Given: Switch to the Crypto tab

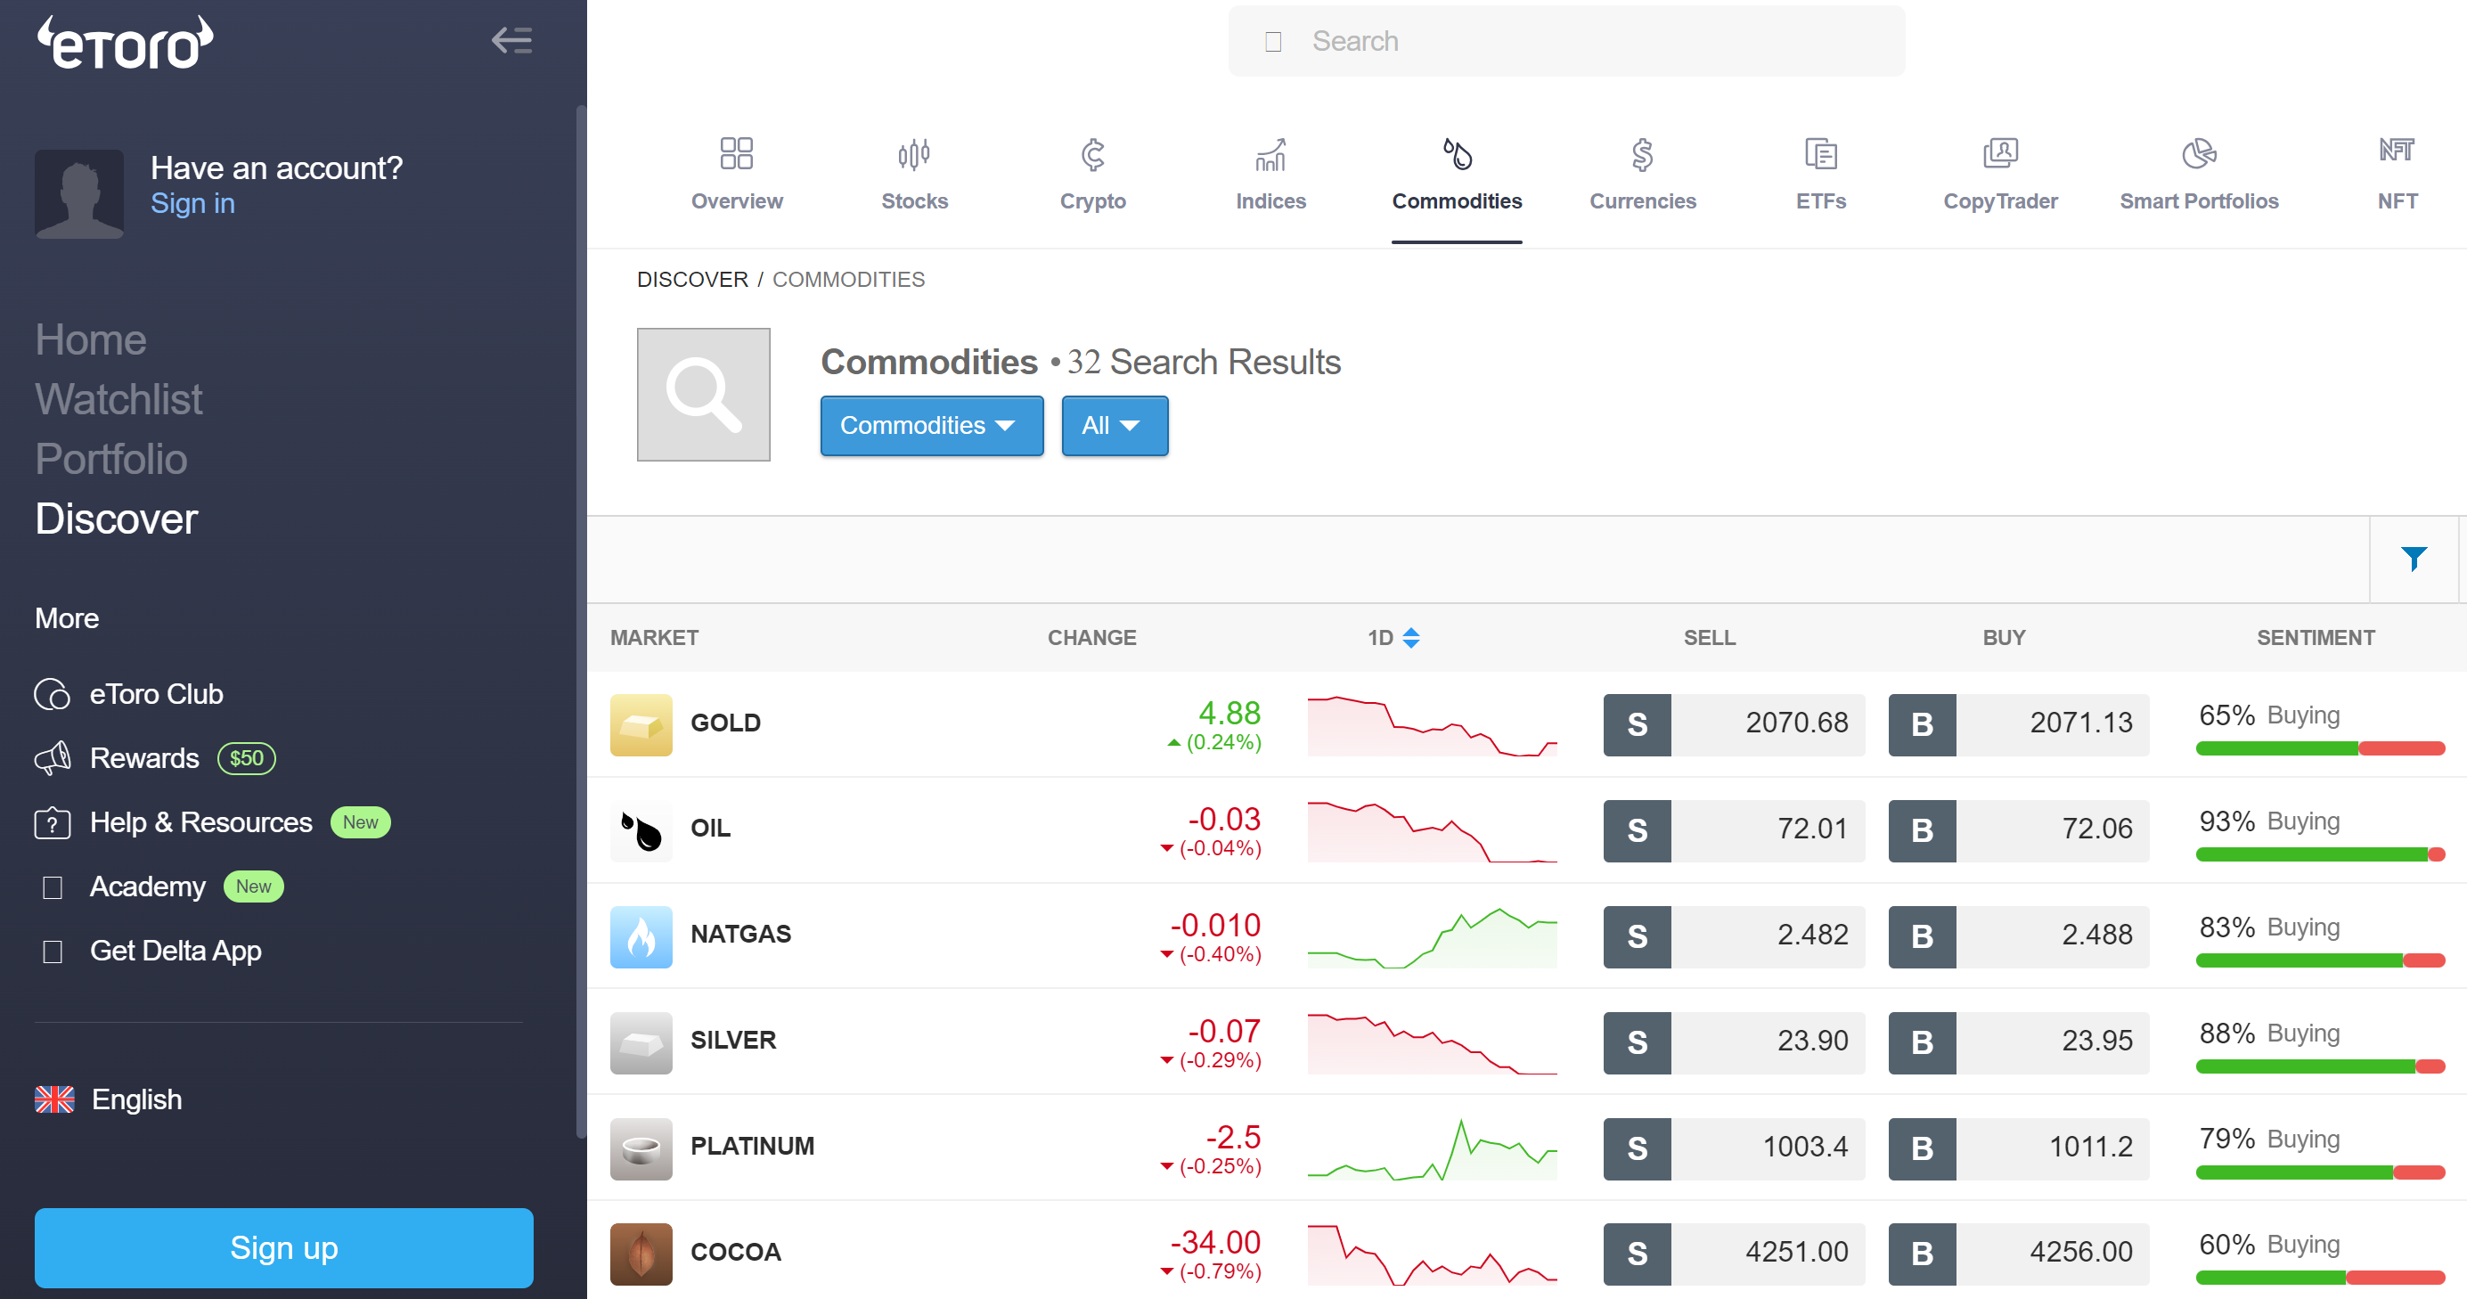Looking at the screenshot, I should pos(1092,176).
